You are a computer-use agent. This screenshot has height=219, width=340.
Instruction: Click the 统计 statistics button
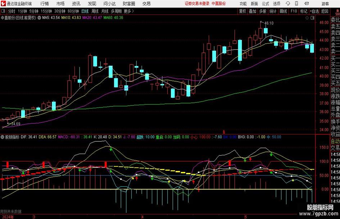click(273, 11)
